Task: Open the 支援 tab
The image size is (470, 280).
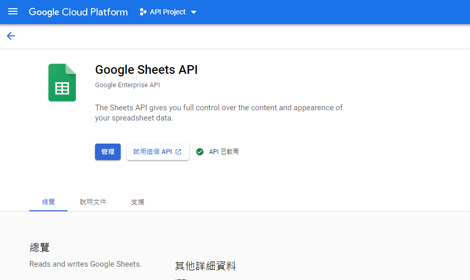Action: point(138,202)
